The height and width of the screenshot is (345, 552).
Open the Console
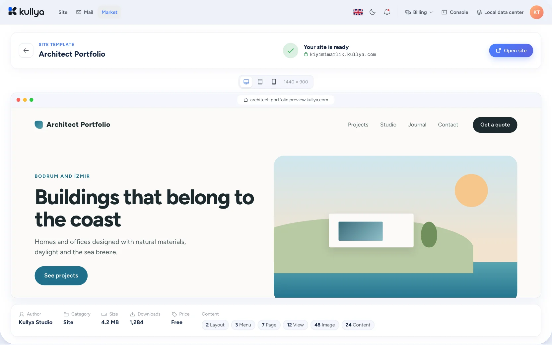(455, 12)
